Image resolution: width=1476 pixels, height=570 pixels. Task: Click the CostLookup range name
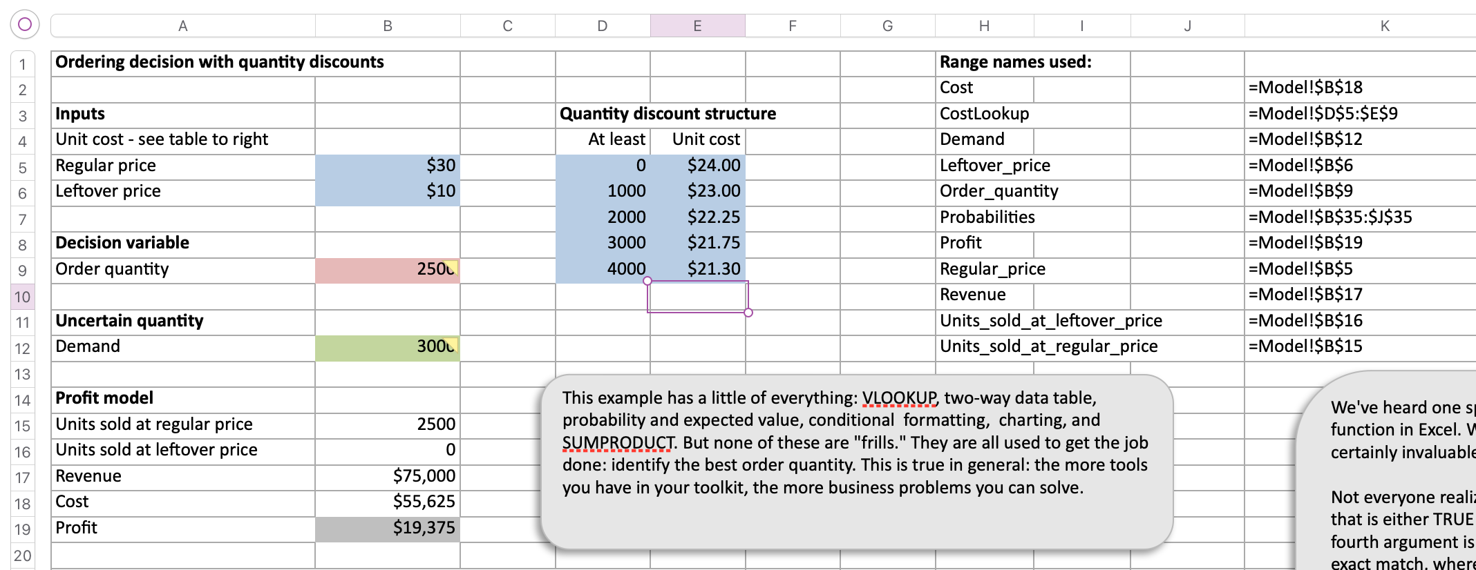point(984,114)
